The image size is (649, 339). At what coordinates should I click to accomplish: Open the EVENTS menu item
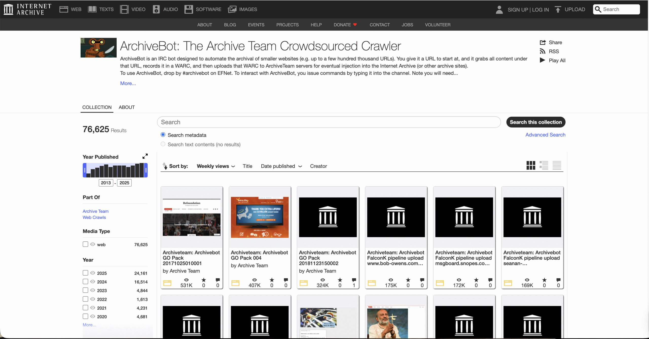(x=256, y=25)
